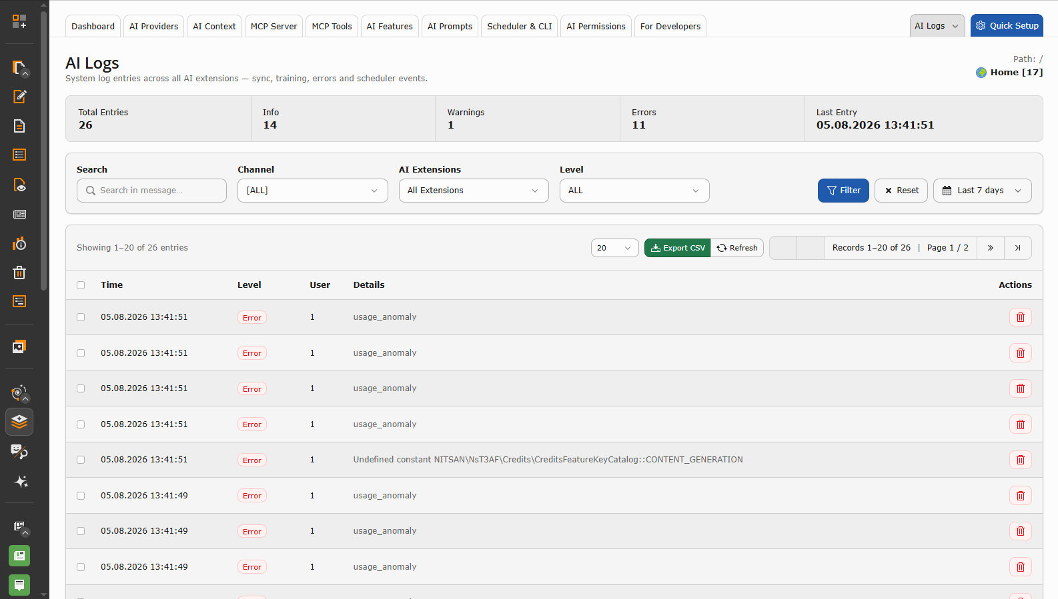1058x599 pixels.
Task: Select the active layers-stack AI module icon
Action: 19,422
